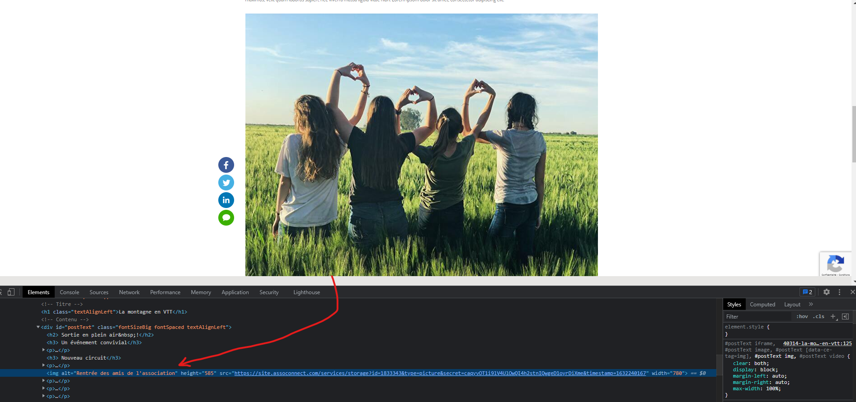Open comments via the green speech bubble icon
The image size is (856, 402).
(226, 218)
